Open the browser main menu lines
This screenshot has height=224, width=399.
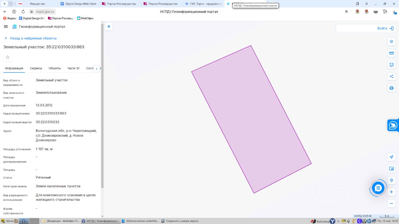click(367, 4)
